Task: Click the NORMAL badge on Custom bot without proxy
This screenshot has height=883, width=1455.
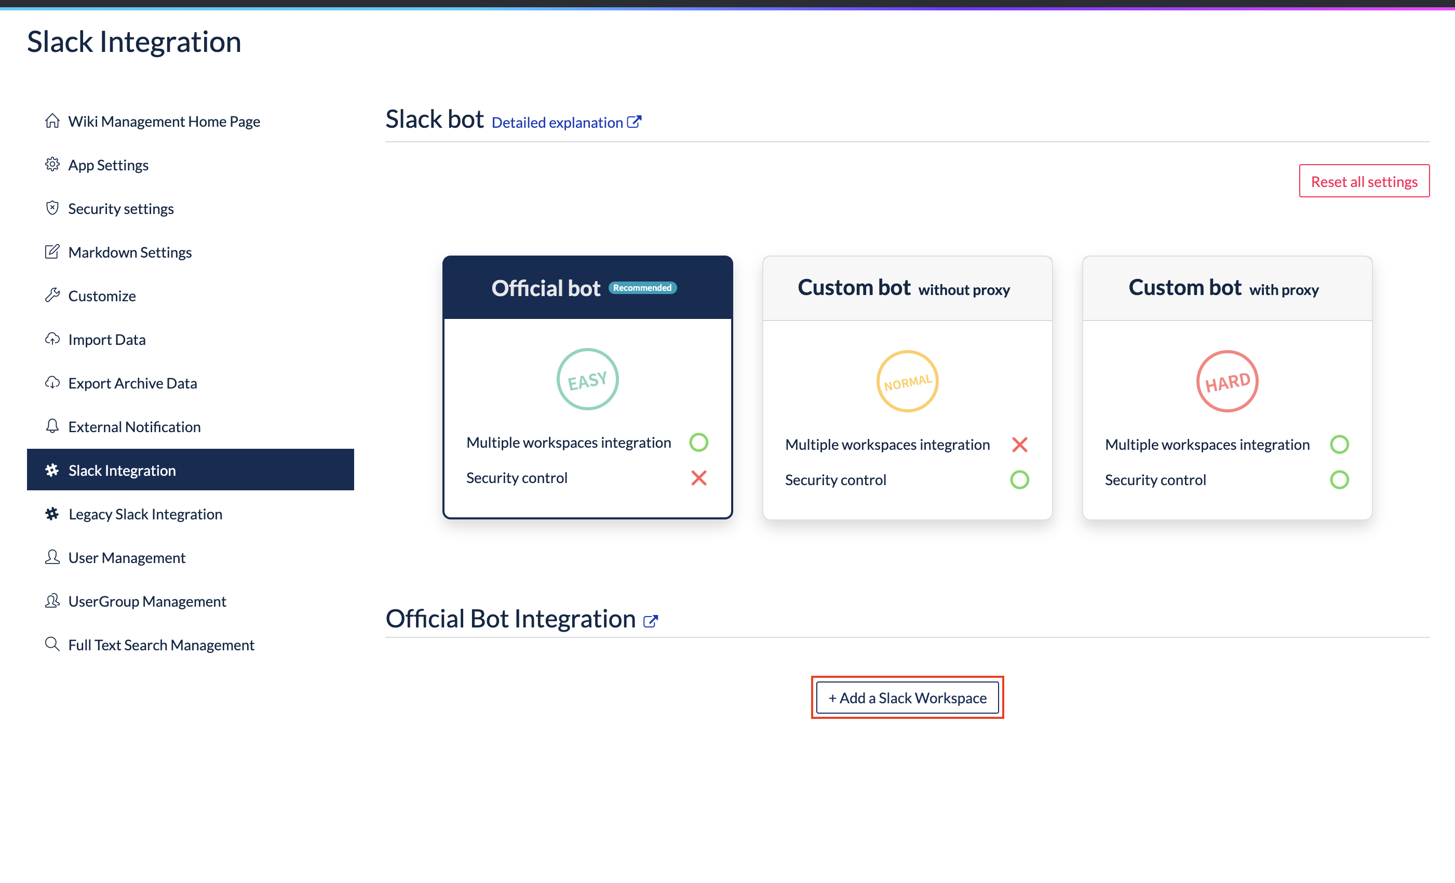Action: [x=907, y=381]
